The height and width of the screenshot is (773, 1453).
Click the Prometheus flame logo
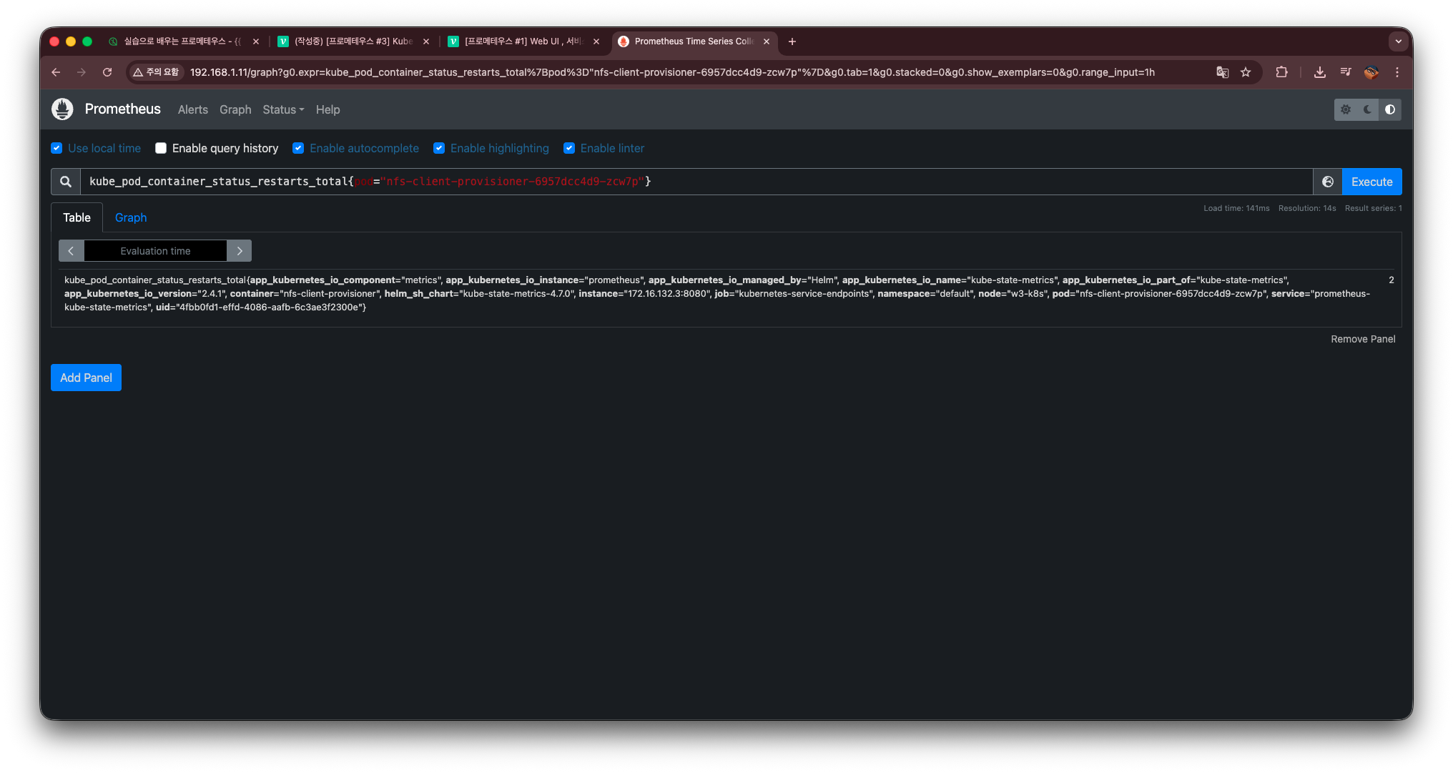coord(63,109)
